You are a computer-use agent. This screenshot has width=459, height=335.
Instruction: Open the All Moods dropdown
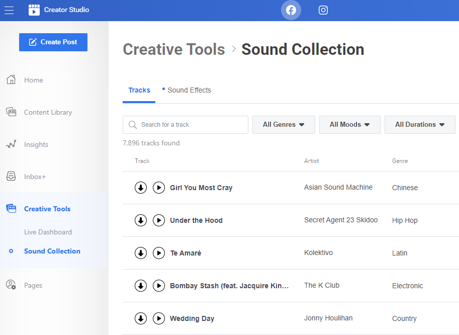tap(349, 124)
